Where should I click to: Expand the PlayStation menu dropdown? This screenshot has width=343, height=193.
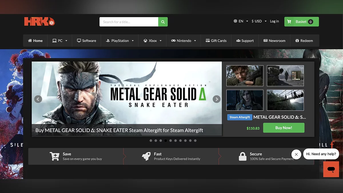tap(120, 41)
